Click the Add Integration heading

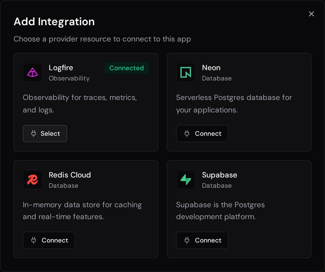tap(54, 22)
